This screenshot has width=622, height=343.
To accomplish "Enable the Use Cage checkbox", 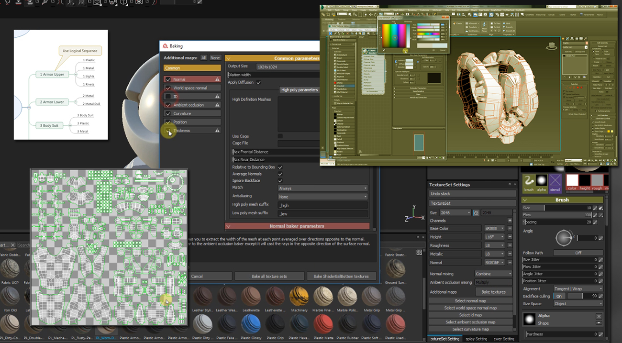I will [x=280, y=136].
